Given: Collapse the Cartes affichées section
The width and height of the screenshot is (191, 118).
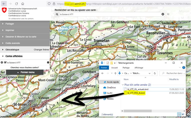Looking at the screenshot, I should tap(25, 56).
